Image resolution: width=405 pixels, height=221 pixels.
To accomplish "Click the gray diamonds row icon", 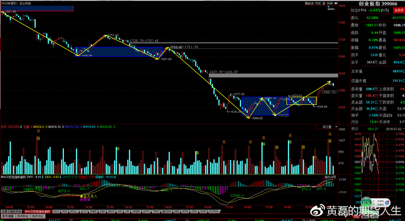I will [x=331, y=9].
